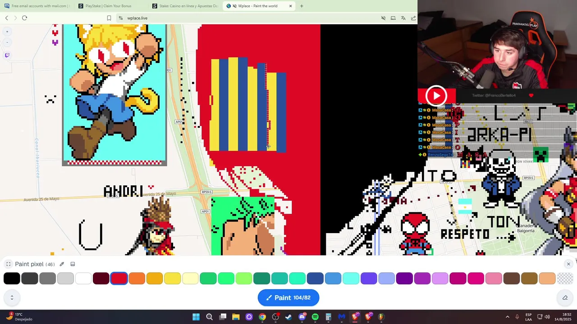Image resolution: width=577 pixels, height=324 pixels.
Task: Bookmark this page with bookmark icon
Action: [109, 18]
